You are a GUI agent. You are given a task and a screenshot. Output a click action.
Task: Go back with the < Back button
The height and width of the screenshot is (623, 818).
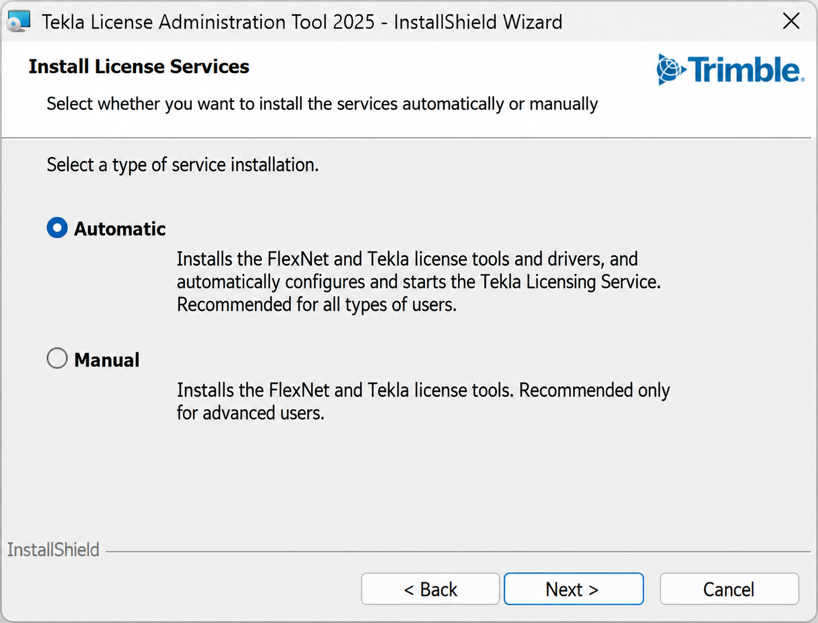[x=430, y=589]
